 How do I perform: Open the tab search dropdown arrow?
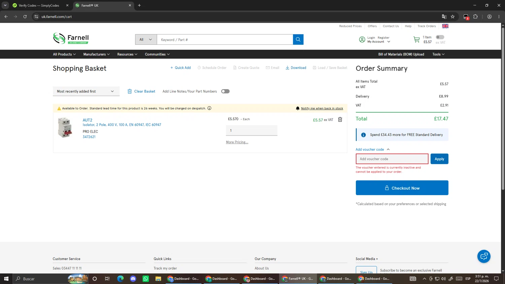tap(5, 5)
